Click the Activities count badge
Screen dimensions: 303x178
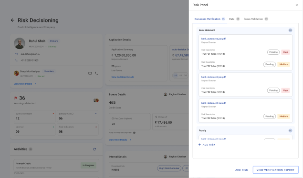(x=31, y=149)
